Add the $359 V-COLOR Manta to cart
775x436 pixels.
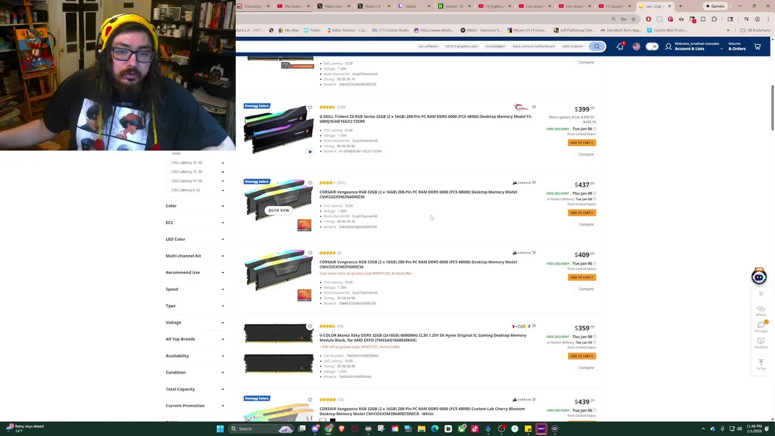(582, 356)
